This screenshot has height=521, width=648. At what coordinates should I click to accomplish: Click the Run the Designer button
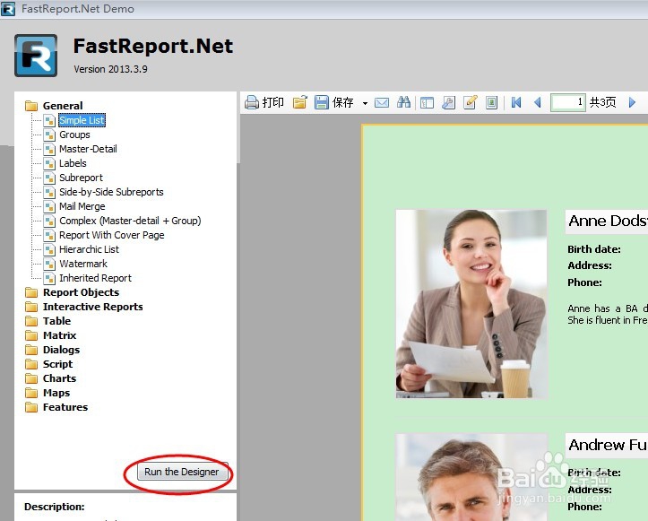click(181, 472)
